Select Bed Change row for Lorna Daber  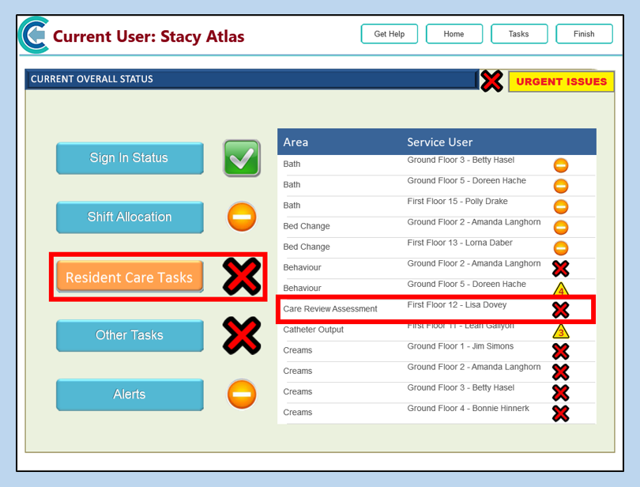pos(419,247)
